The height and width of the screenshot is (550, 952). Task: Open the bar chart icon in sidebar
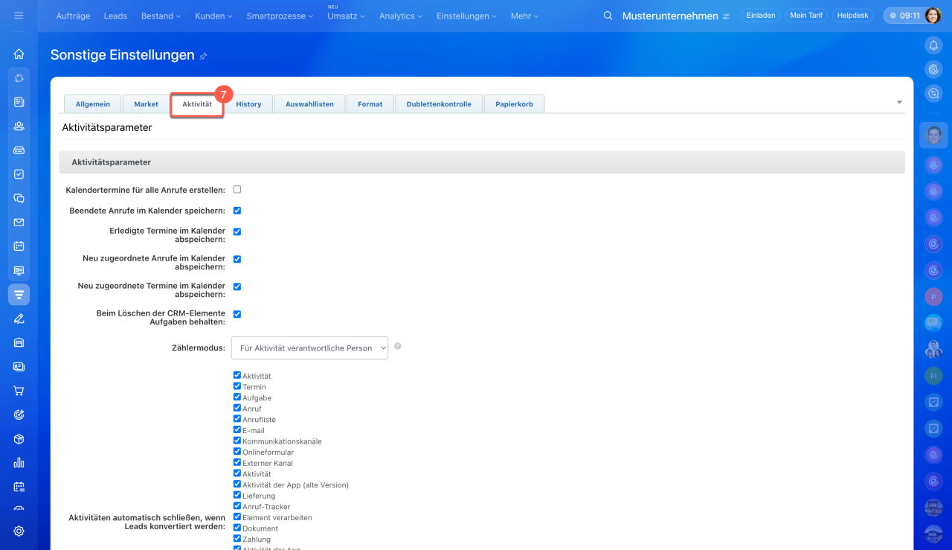(x=19, y=463)
